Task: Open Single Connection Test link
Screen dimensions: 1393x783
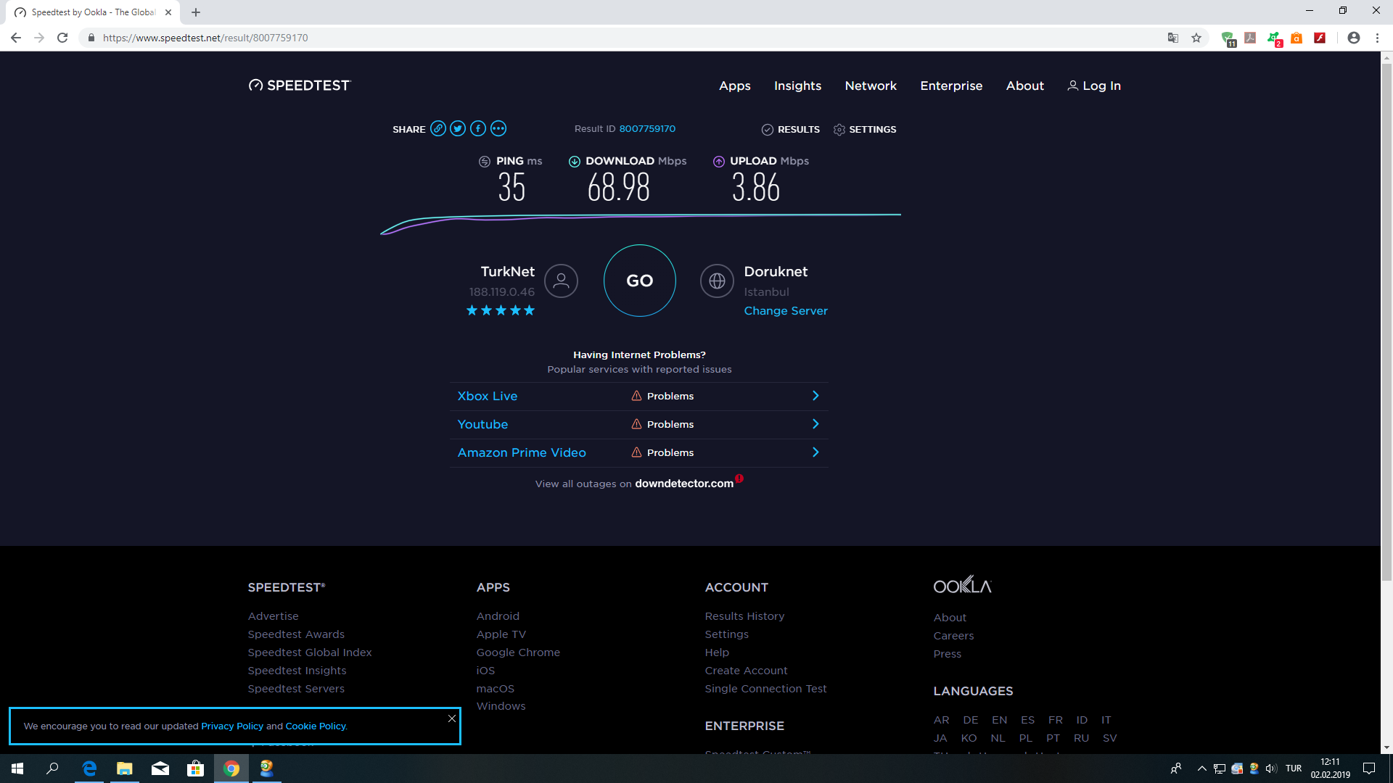Action: (x=765, y=689)
